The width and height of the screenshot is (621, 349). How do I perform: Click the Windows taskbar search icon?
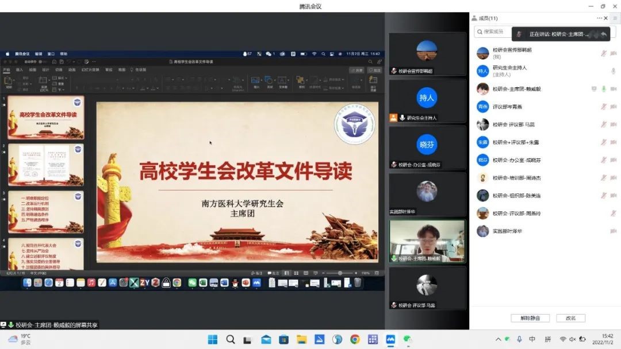coord(231,339)
